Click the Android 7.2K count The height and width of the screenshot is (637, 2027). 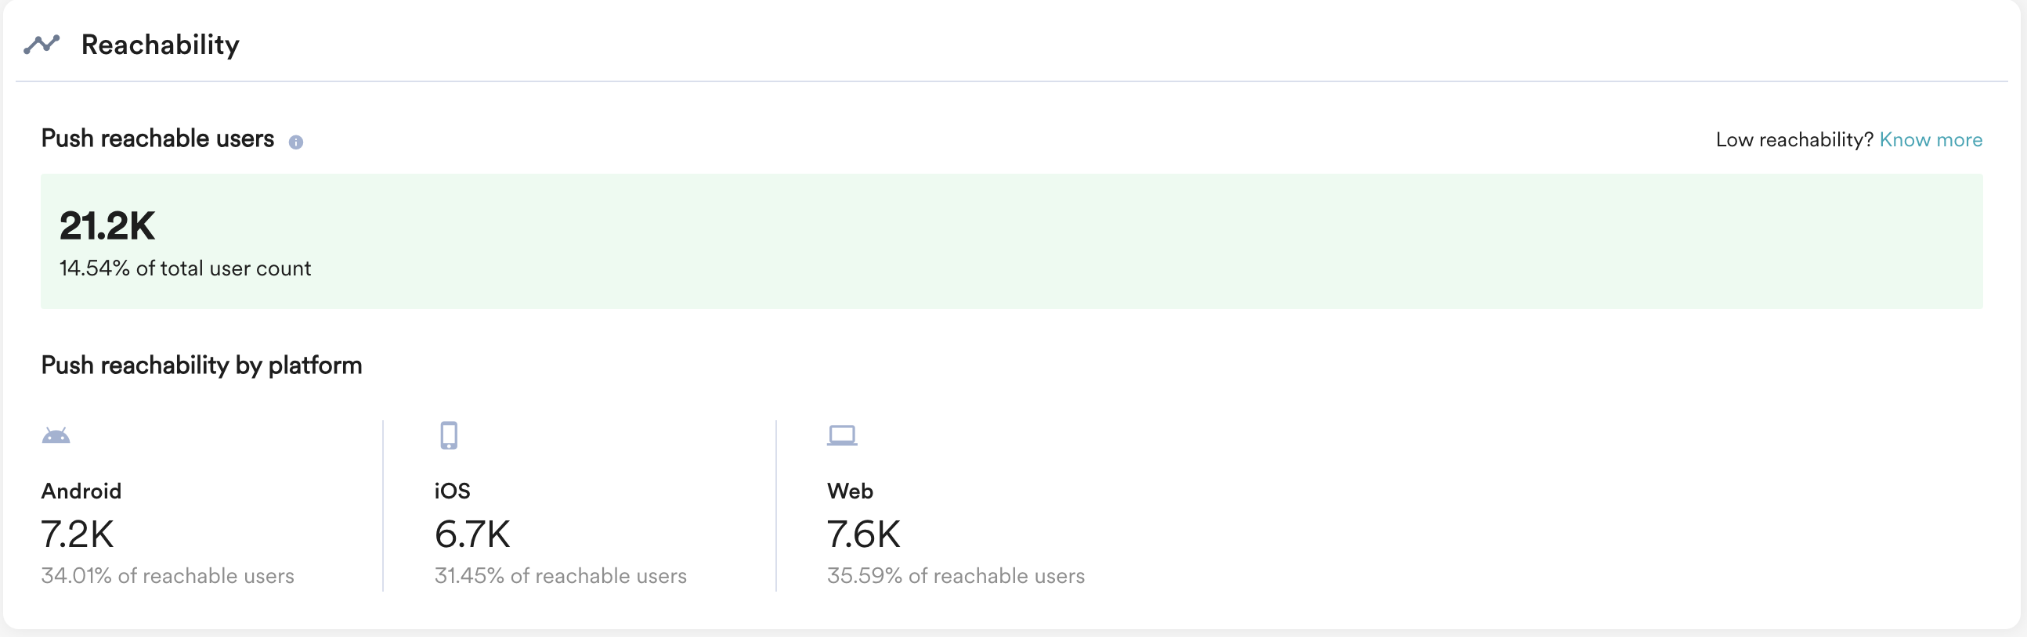click(77, 534)
